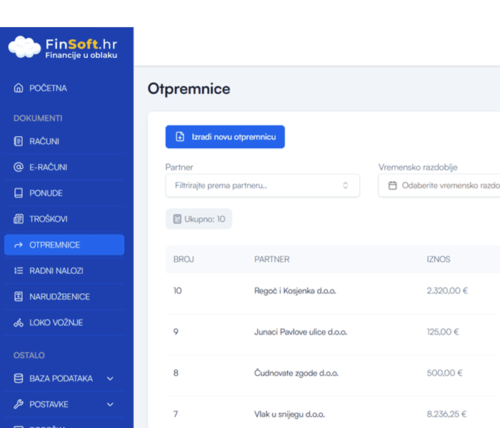Click the Loko vožnje bicycle icon
Image resolution: width=500 pixels, height=428 pixels.
19,323
